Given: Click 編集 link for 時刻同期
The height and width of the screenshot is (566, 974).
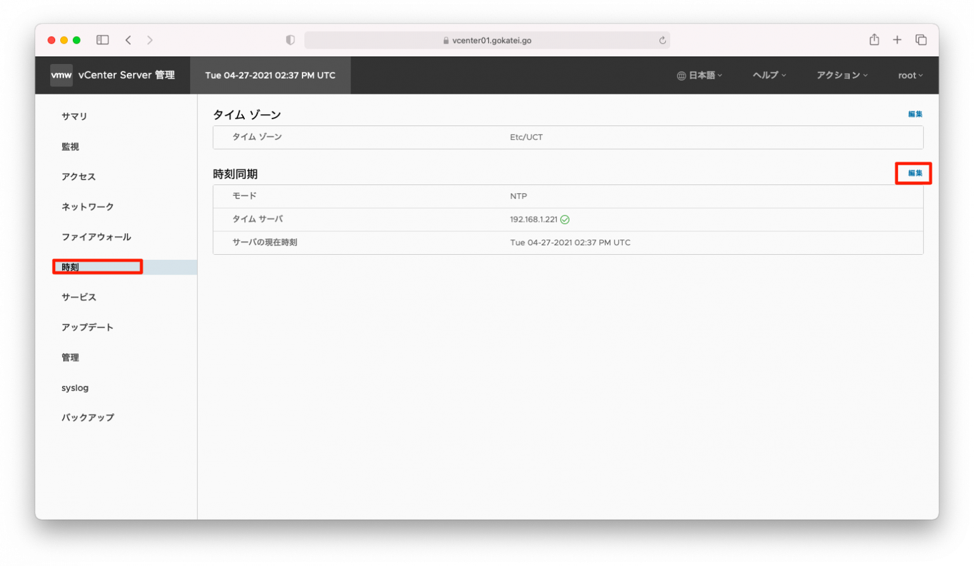Looking at the screenshot, I should coord(915,173).
